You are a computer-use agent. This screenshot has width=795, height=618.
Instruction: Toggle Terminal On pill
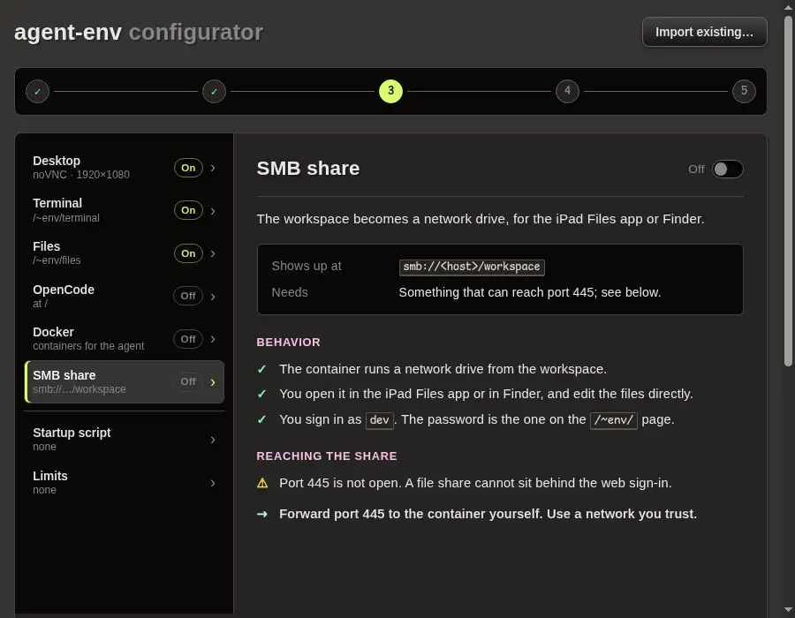click(x=188, y=210)
